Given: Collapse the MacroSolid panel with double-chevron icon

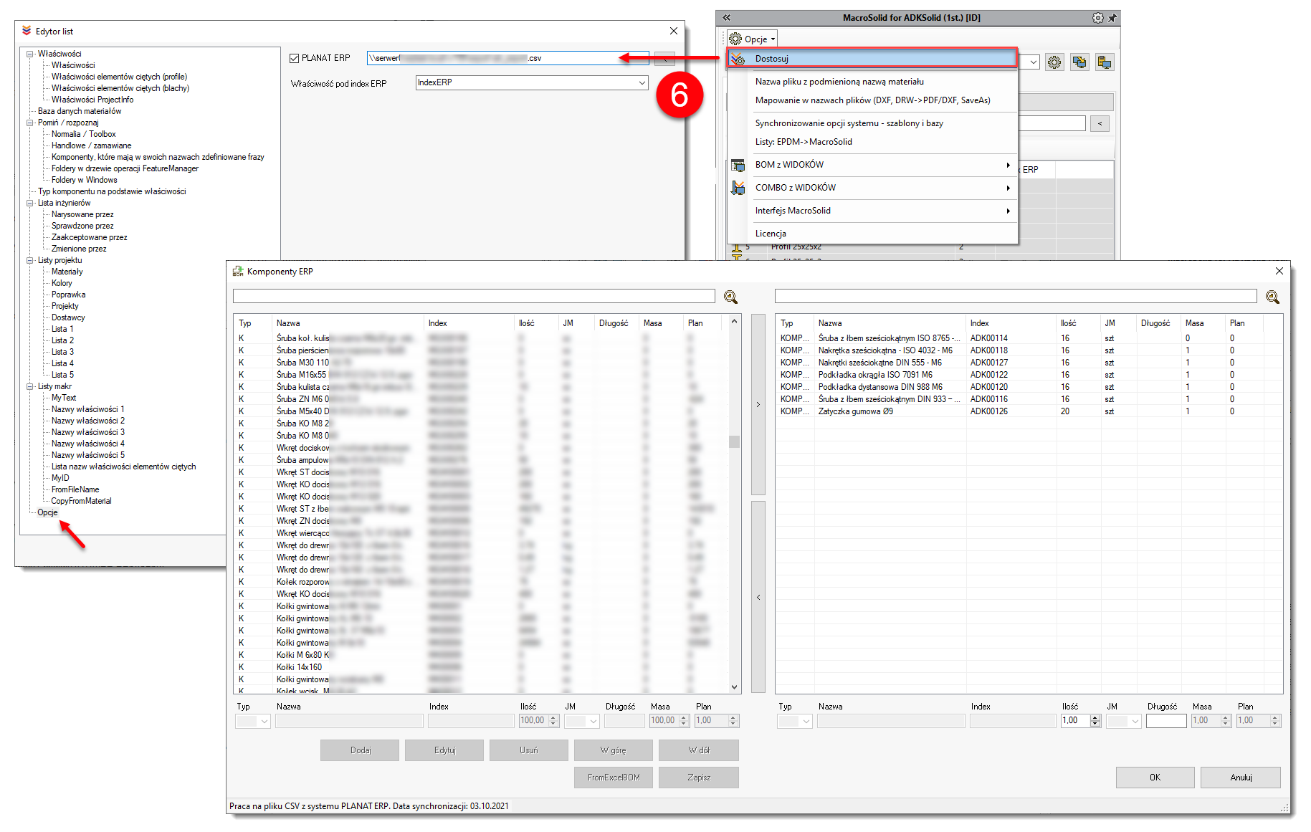Looking at the screenshot, I should tap(726, 18).
